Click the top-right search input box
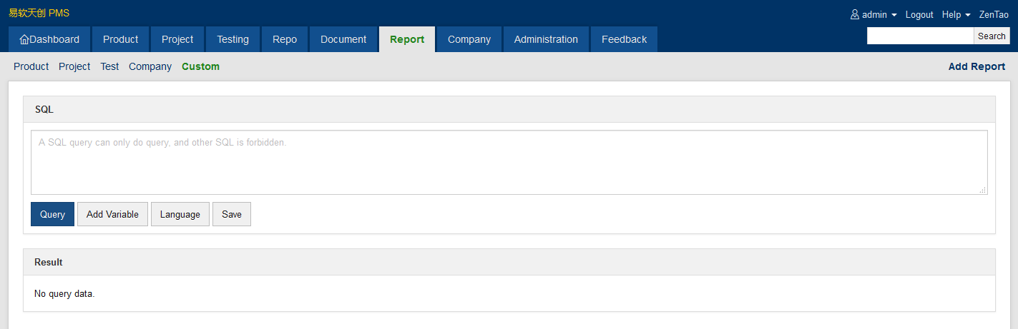The image size is (1018, 329). point(920,36)
